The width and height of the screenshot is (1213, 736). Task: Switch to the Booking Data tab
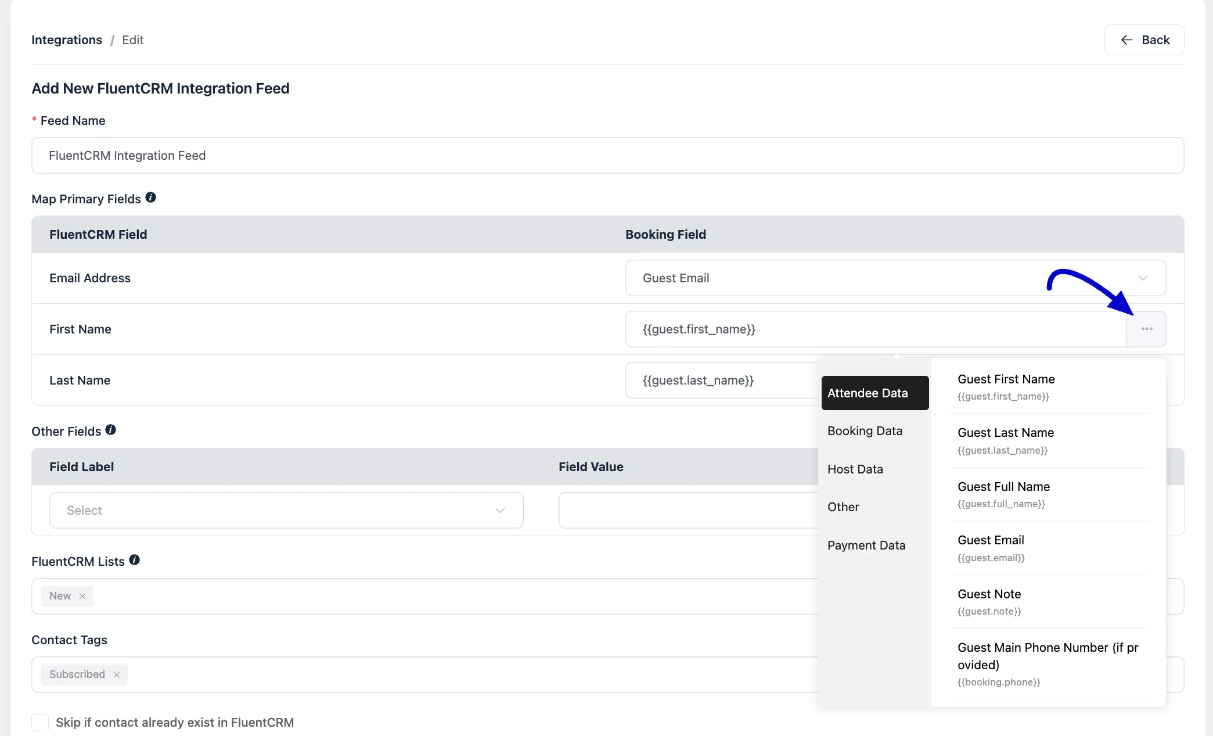tap(865, 430)
